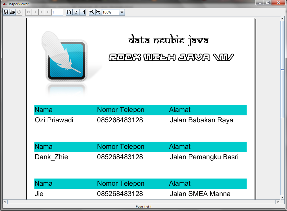Click 'Alamat' header above Jalan SMEA Manna
Screen dimensions: 287x211
(x=180, y=183)
